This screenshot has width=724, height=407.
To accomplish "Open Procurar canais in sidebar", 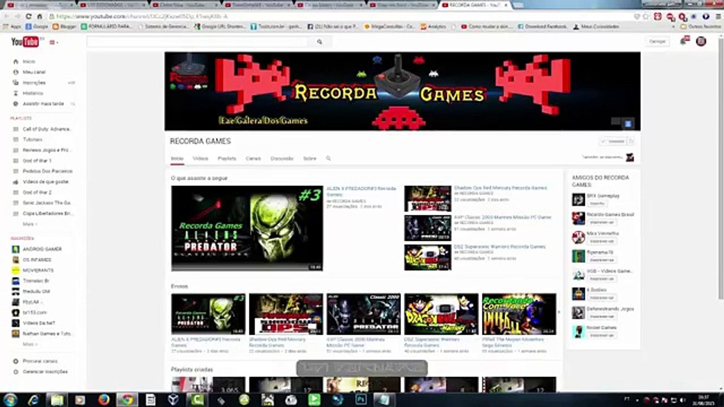I will click(x=40, y=361).
